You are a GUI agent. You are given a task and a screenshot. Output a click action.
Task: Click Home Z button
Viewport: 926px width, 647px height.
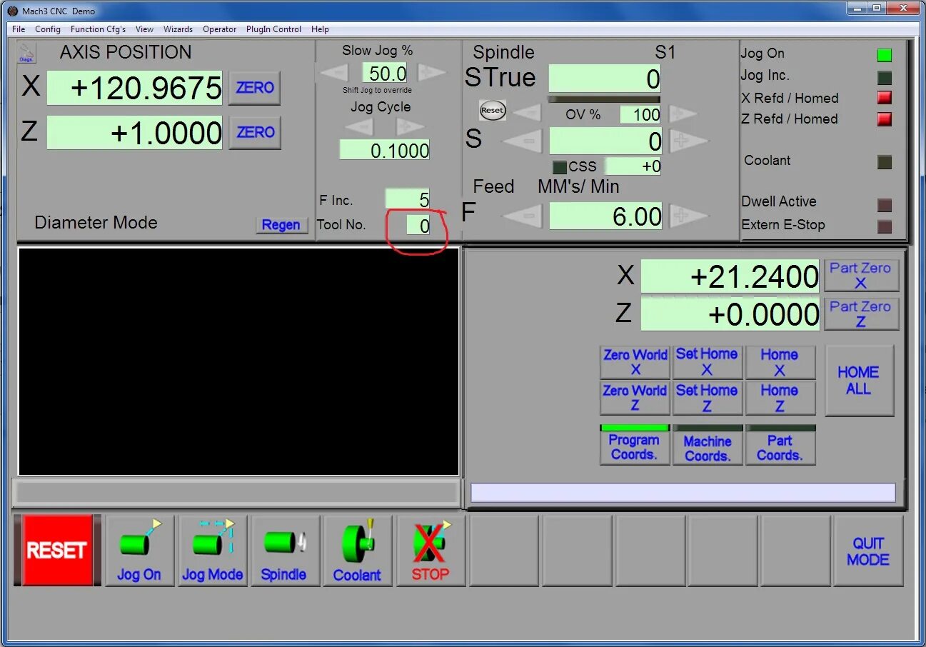click(780, 398)
